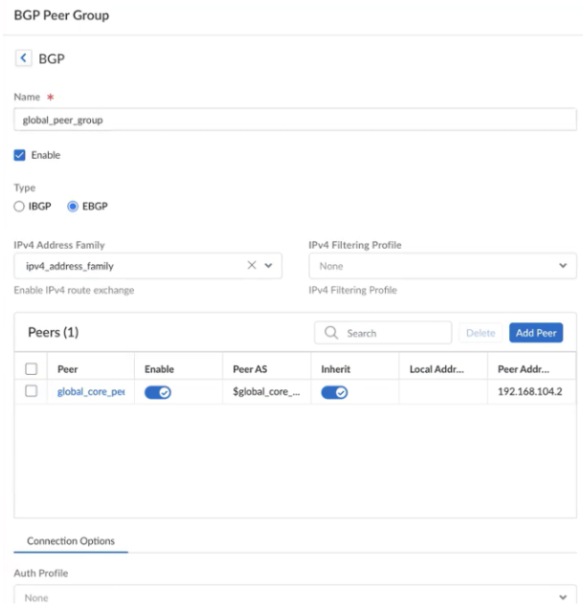The height and width of the screenshot is (615, 583).
Task: Click into the Name text field
Action: pyautogui.click(x=295, y=121)
